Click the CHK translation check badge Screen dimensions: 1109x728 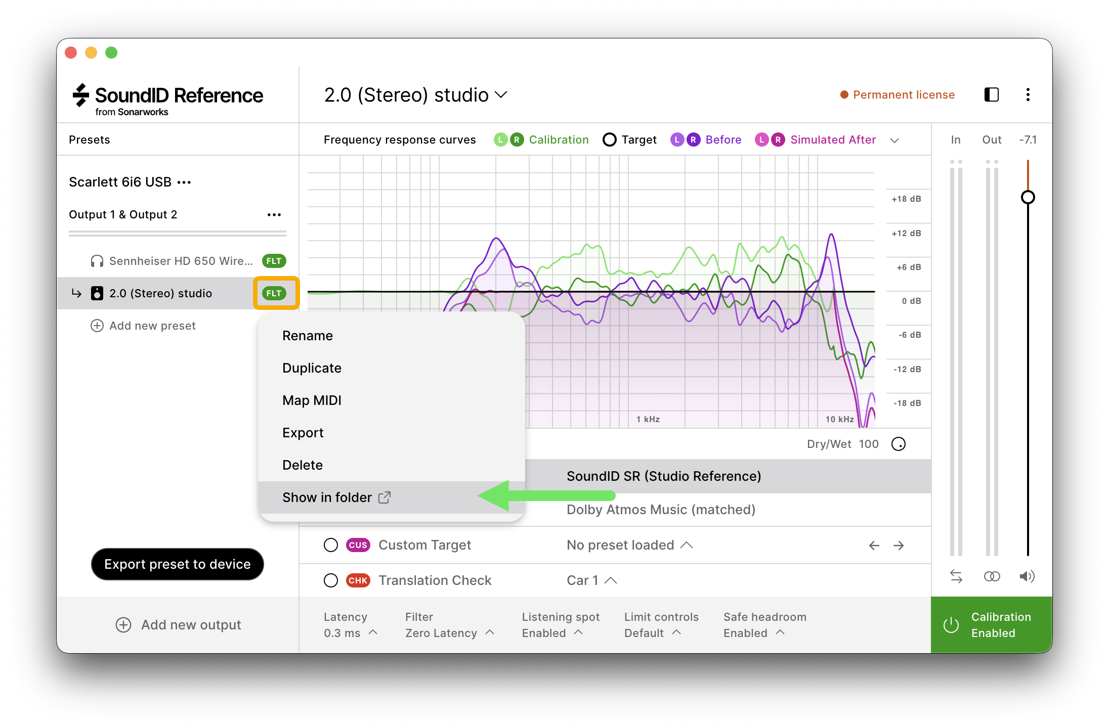[358, 580]
